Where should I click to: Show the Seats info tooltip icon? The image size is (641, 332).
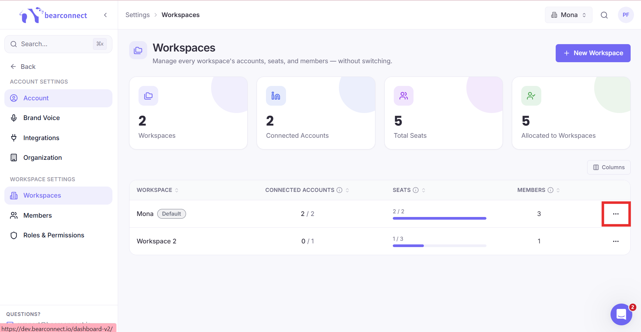coord(416,190)
